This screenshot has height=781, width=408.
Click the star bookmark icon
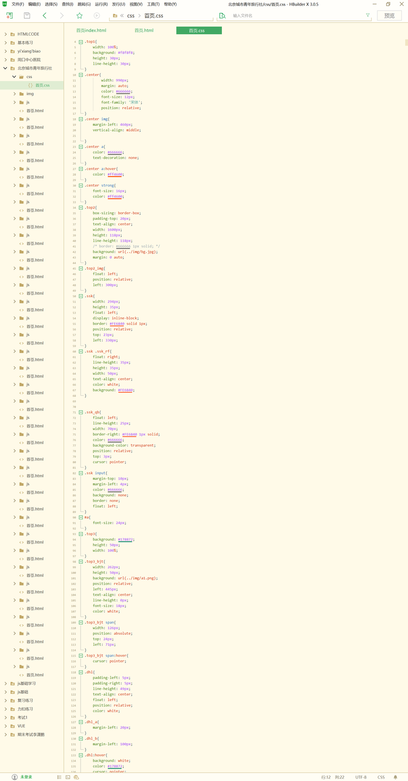[x=79, y=15]
